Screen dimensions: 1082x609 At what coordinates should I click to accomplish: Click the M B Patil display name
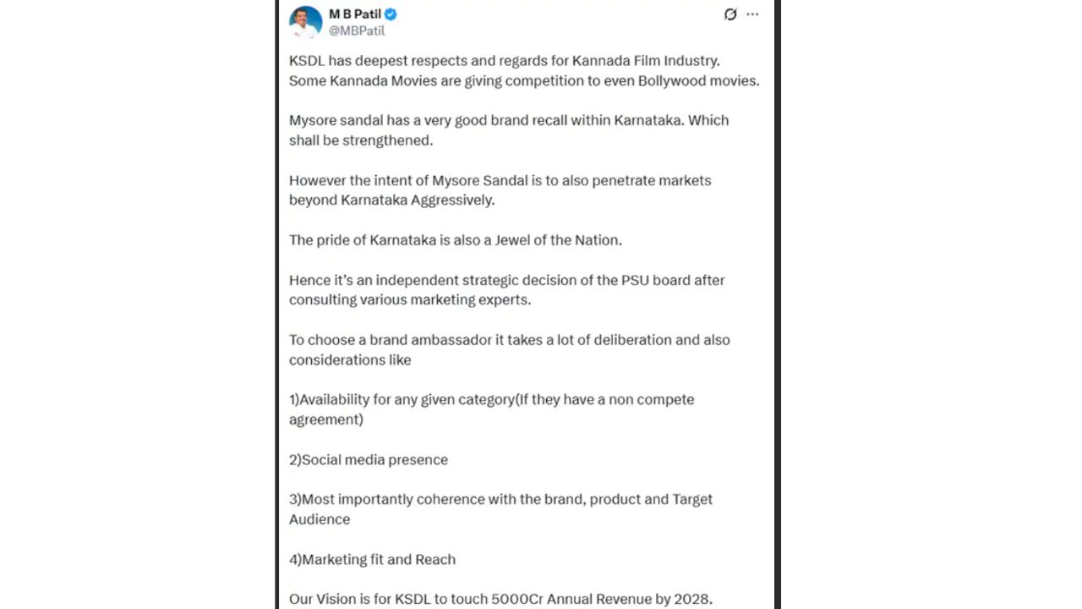coord(355,14)
